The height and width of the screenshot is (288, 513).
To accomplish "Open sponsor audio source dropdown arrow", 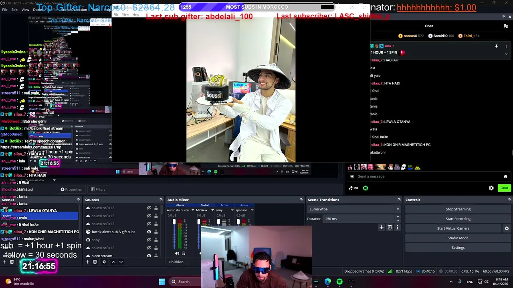I will (x=252, y=210).
